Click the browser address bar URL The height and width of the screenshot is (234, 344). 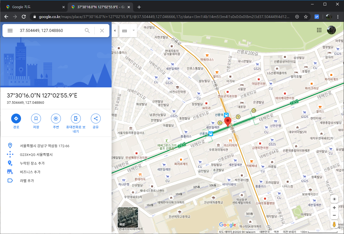(164, 17)
